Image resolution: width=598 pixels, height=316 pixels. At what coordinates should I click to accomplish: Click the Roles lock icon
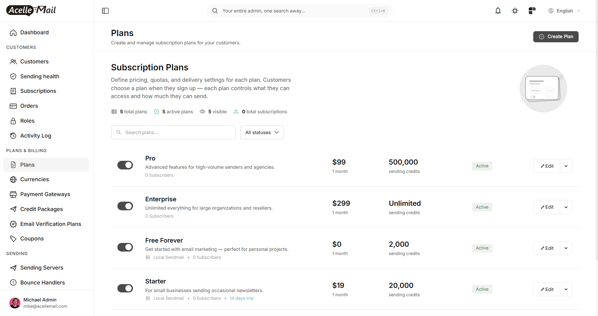(x=13, y=121)
